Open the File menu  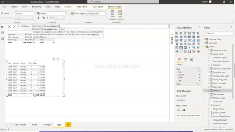point(4,7)
